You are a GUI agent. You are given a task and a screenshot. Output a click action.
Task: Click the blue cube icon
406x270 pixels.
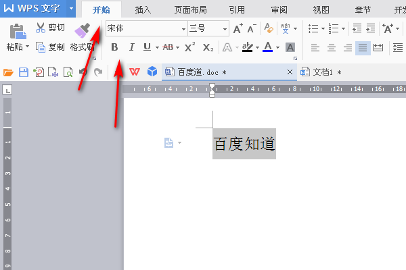(152, 72)
